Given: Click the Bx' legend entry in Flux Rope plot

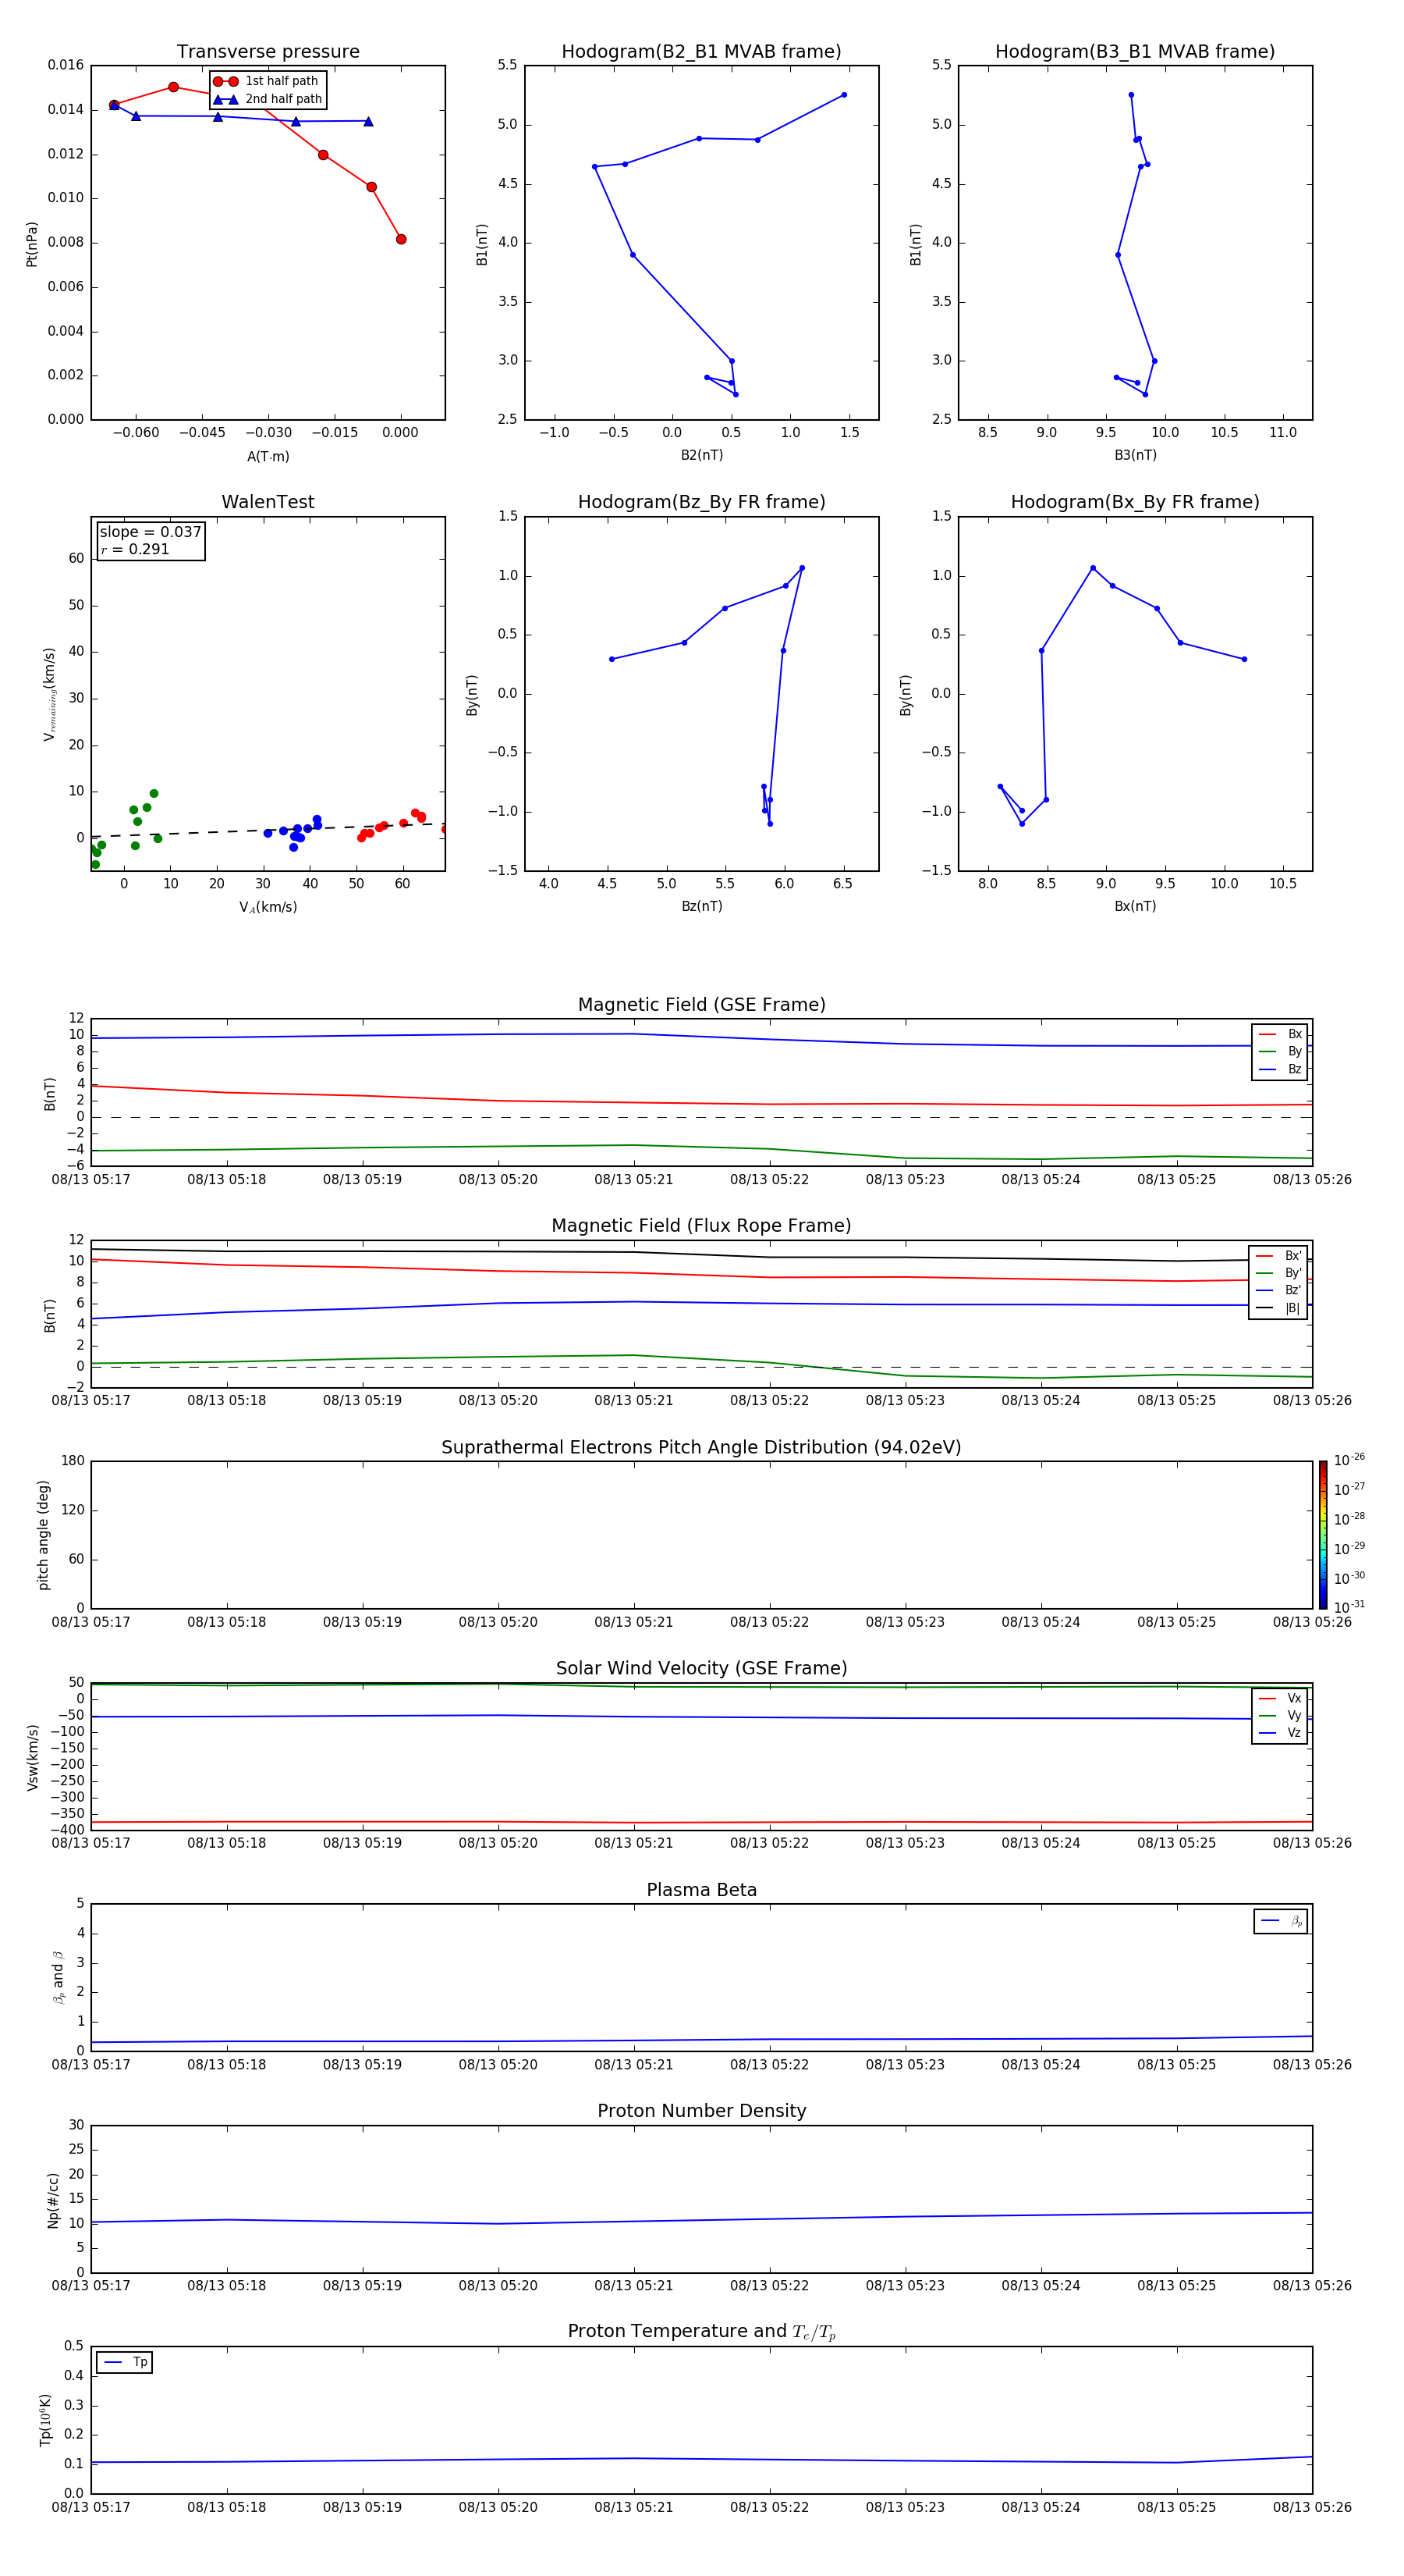Looking at the screenshot, I should pyautogui.click(x=1278, y=1256).
